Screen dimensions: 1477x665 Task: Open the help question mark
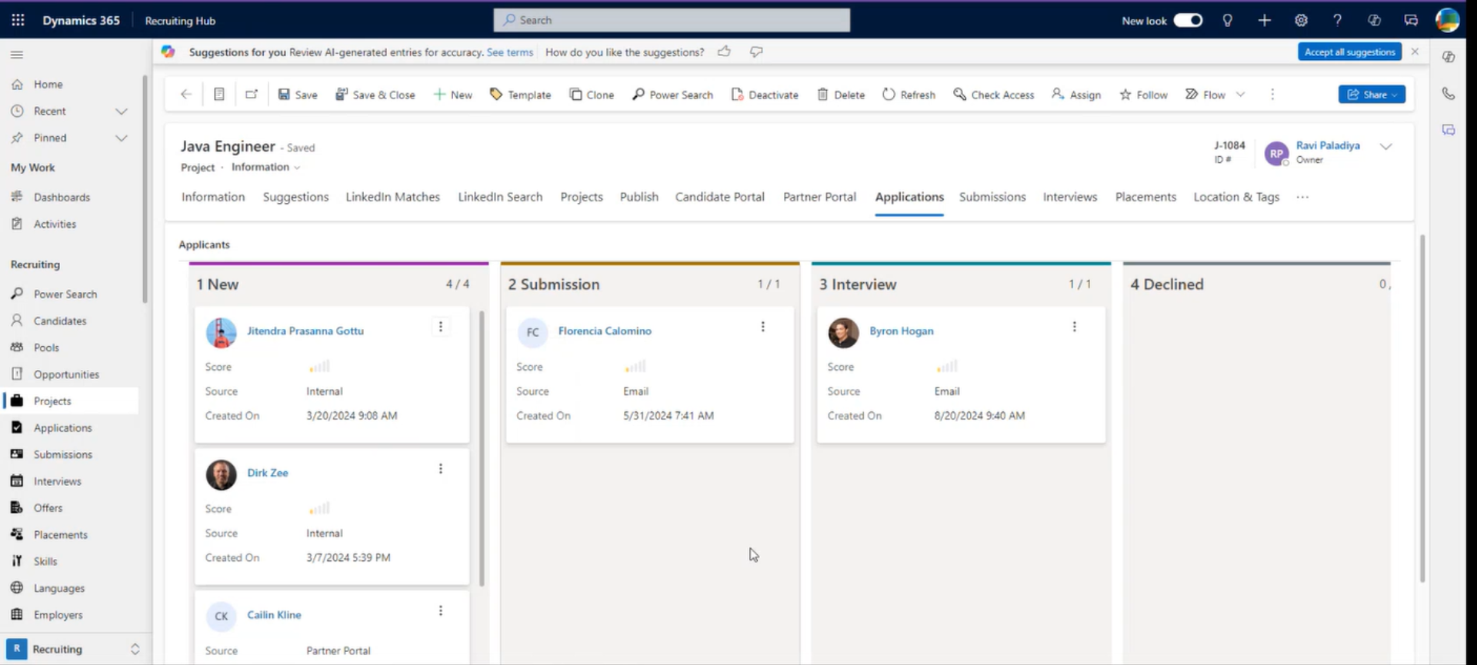[x=1337, y=20]
